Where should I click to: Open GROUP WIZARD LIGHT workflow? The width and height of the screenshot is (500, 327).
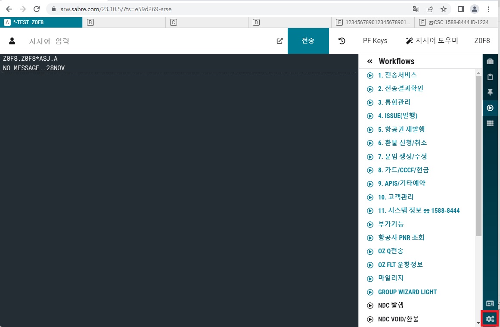(407, 292)
